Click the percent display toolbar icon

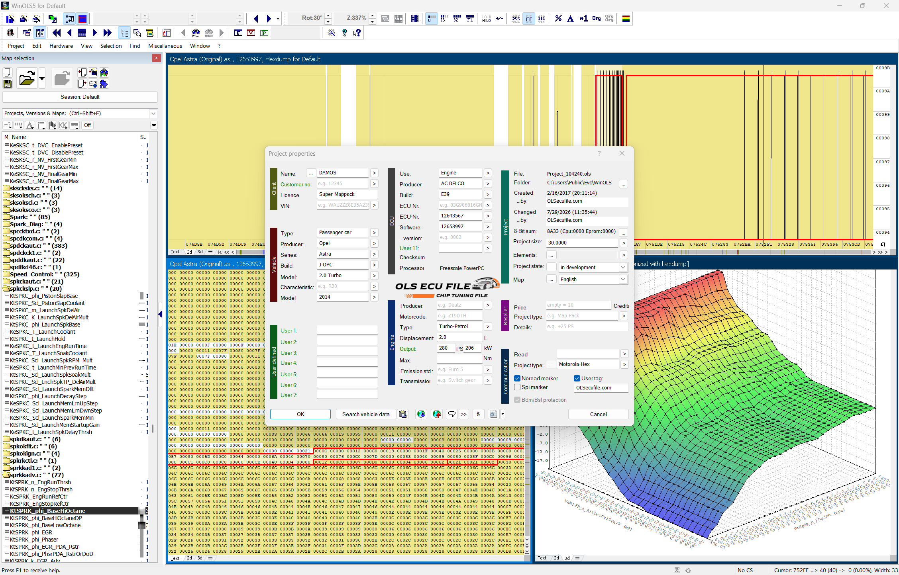point(558,18)
